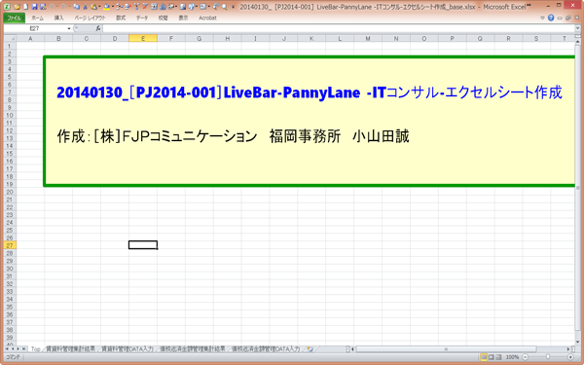The height and width of the screenshot is (365, 584).
Task: Click the fx Insert Function button
Action: coord(98,28)
